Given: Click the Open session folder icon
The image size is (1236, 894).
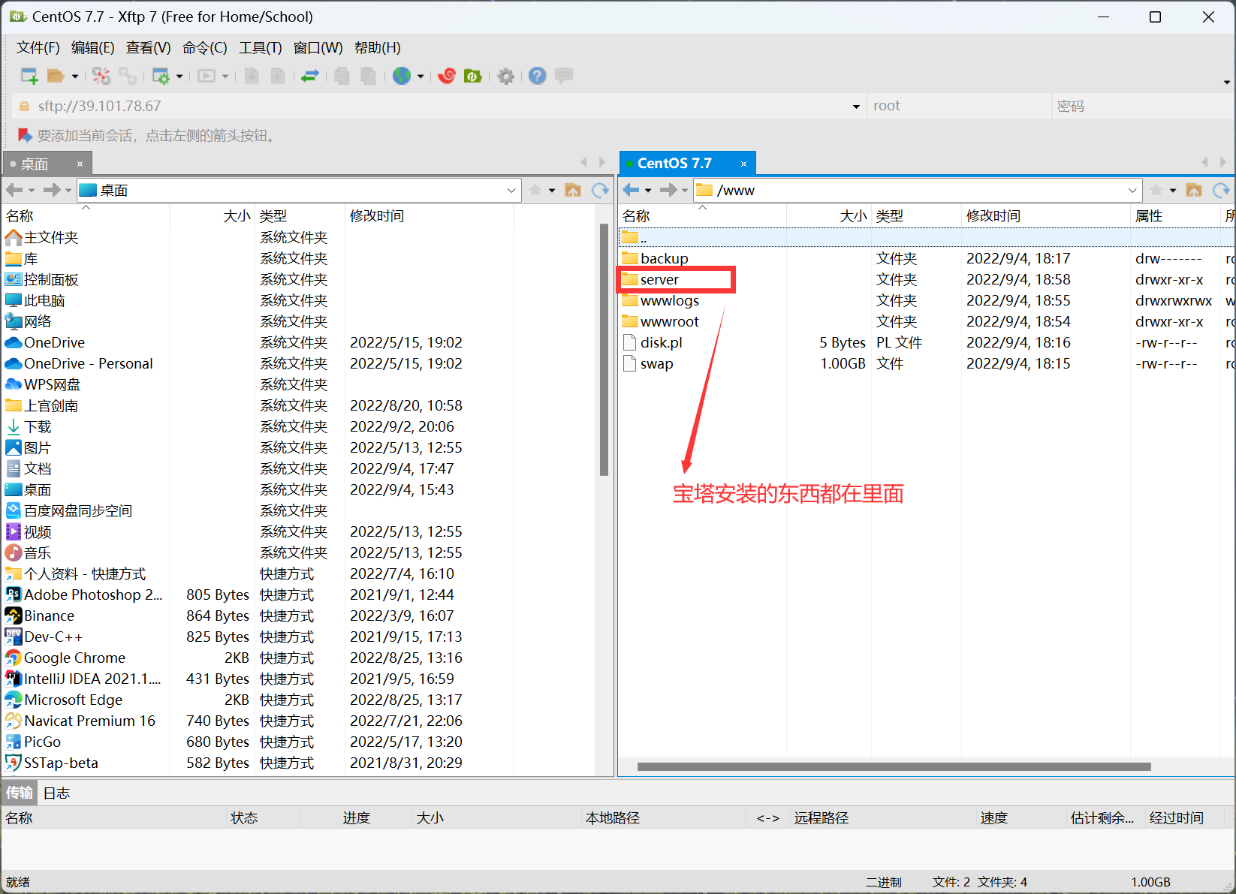Looking at the screenshot, I should coord(56,76).
